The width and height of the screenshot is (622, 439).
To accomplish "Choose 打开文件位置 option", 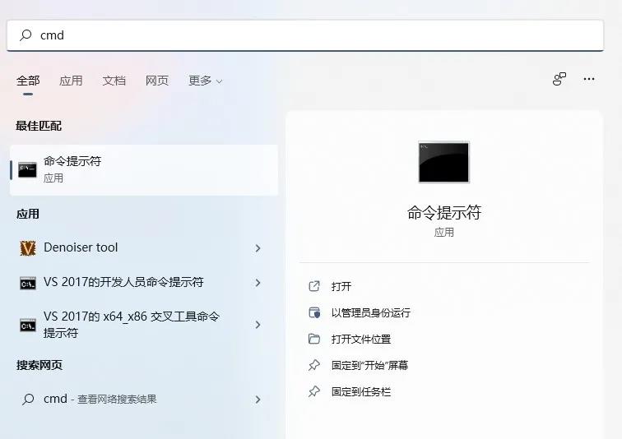I will (360, 339).
